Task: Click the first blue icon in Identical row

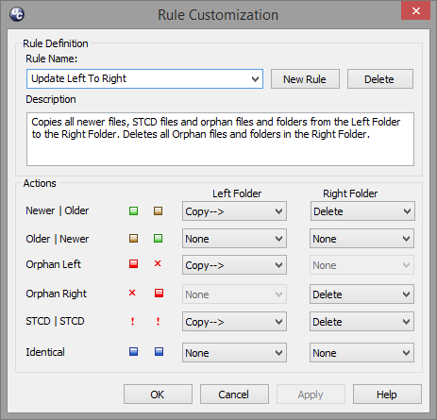Action: click(x=133, y=351)
